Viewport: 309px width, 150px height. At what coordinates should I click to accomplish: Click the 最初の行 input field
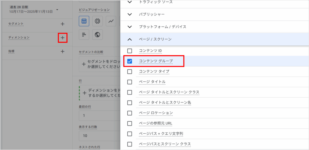pos(99,116)
